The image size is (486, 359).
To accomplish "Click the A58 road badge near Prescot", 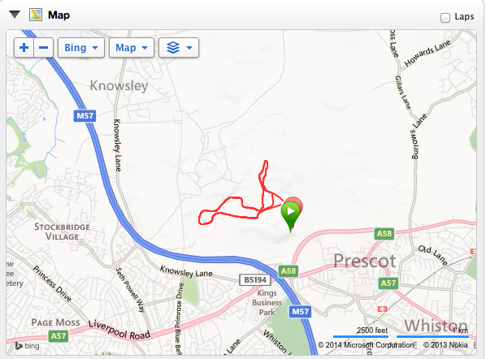I will (384, 233).
